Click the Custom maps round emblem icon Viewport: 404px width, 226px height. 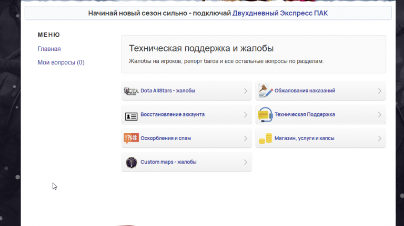point(132,163)
